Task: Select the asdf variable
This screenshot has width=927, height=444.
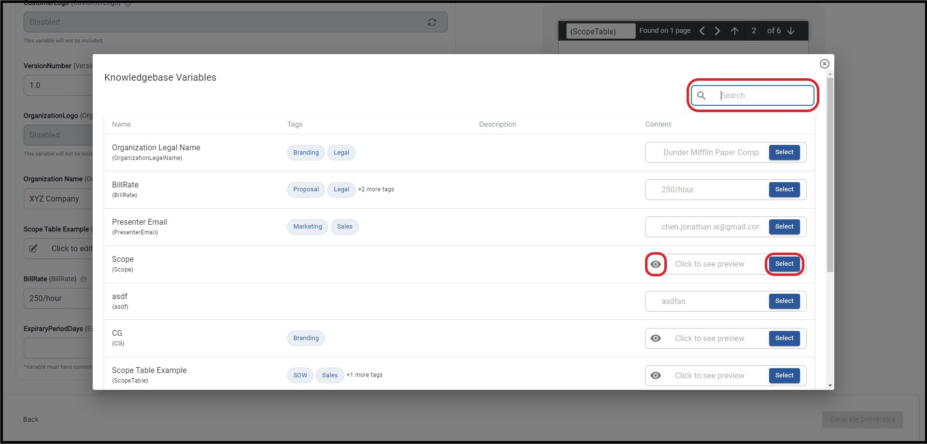Action: coord(784,301)
